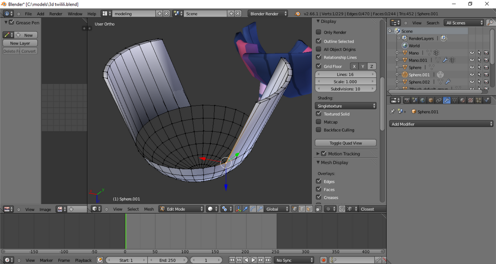Select vertex select mode icon
Screen dimensions: 496x264
tap(295, 209)
